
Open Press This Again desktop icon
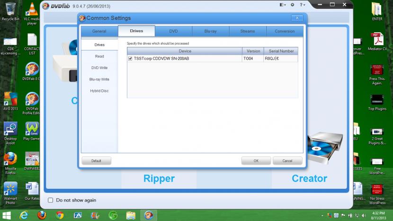point(377,75)
